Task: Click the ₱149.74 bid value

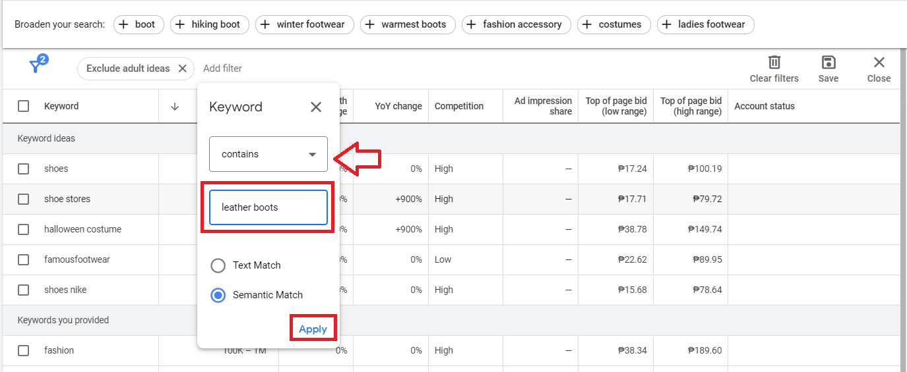Action: pos(704,229)
